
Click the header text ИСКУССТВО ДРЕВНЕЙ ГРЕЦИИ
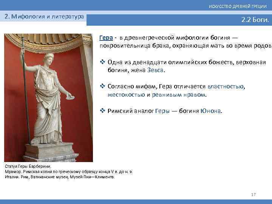(x=238, y=6)
